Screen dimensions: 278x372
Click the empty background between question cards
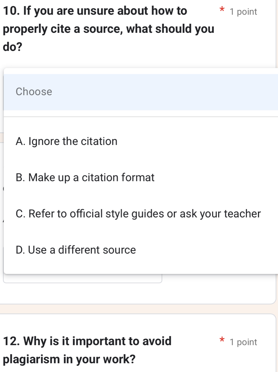point(139,308)
